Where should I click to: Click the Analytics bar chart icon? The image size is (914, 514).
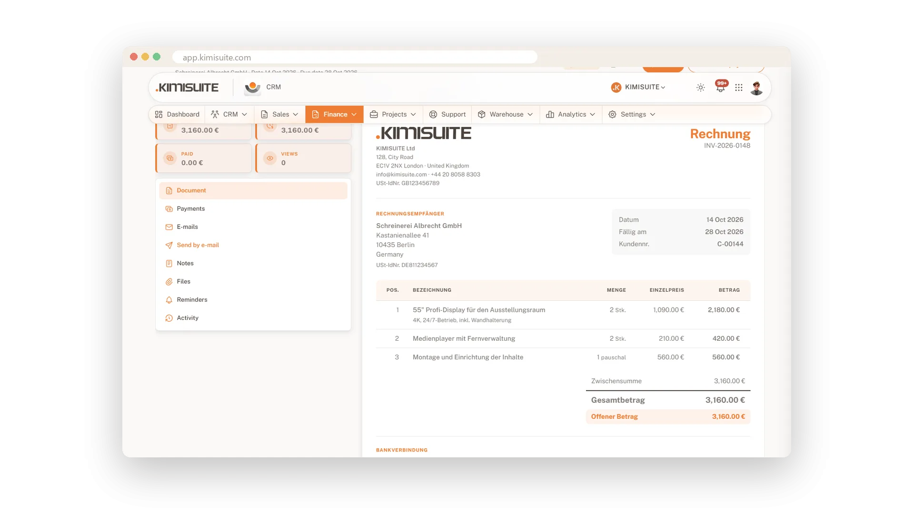pos(550,114)
